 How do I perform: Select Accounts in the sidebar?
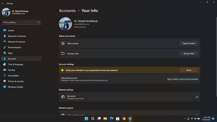[22, 59]
